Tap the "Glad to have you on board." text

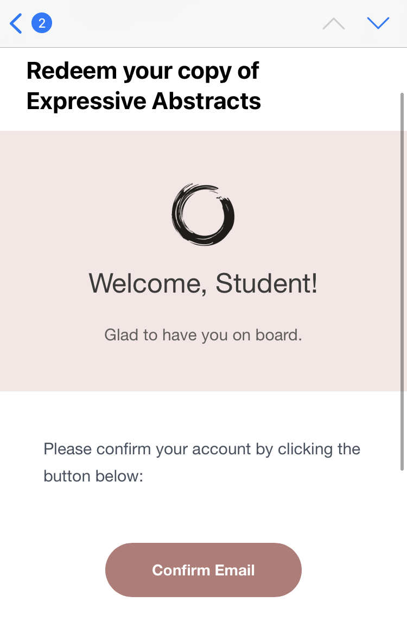[x=203, y=335]
